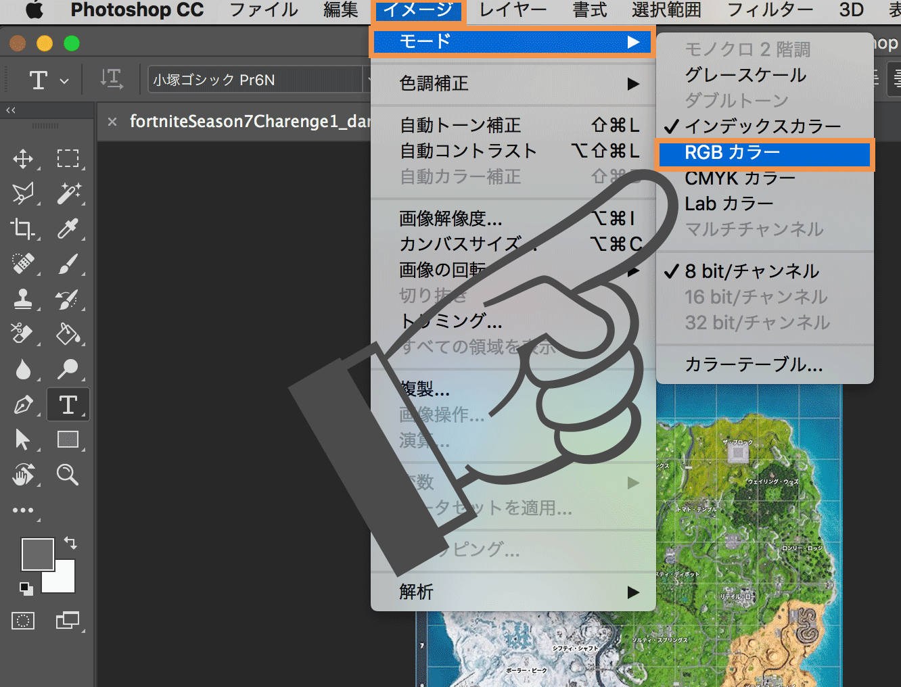901x687 pixels.
Task: Select the Pen tool
Action: click(23, 404)
